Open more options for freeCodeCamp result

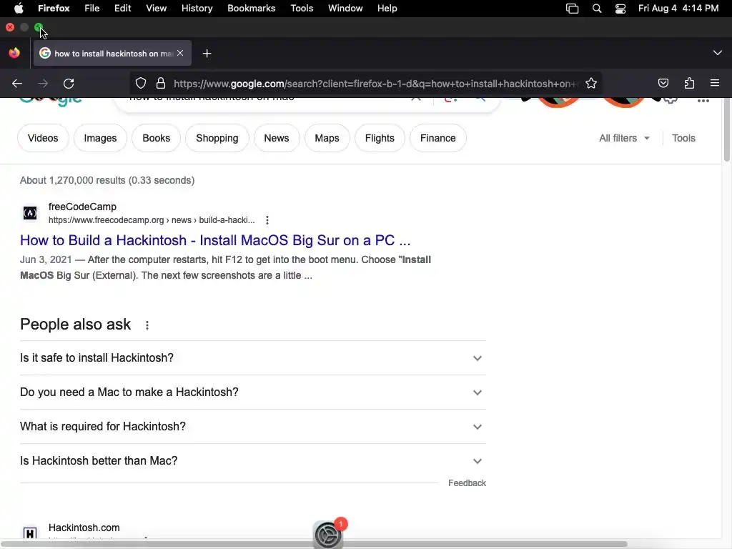(x=267, y=220)
